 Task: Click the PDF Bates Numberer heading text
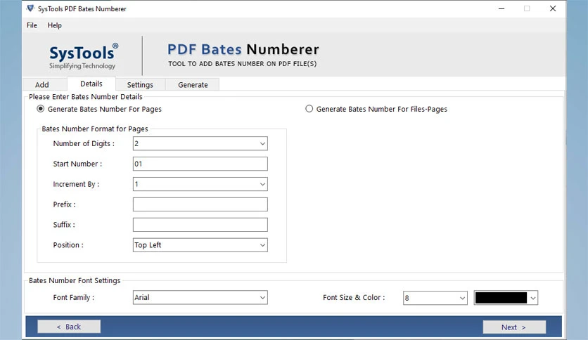[243, 49]
